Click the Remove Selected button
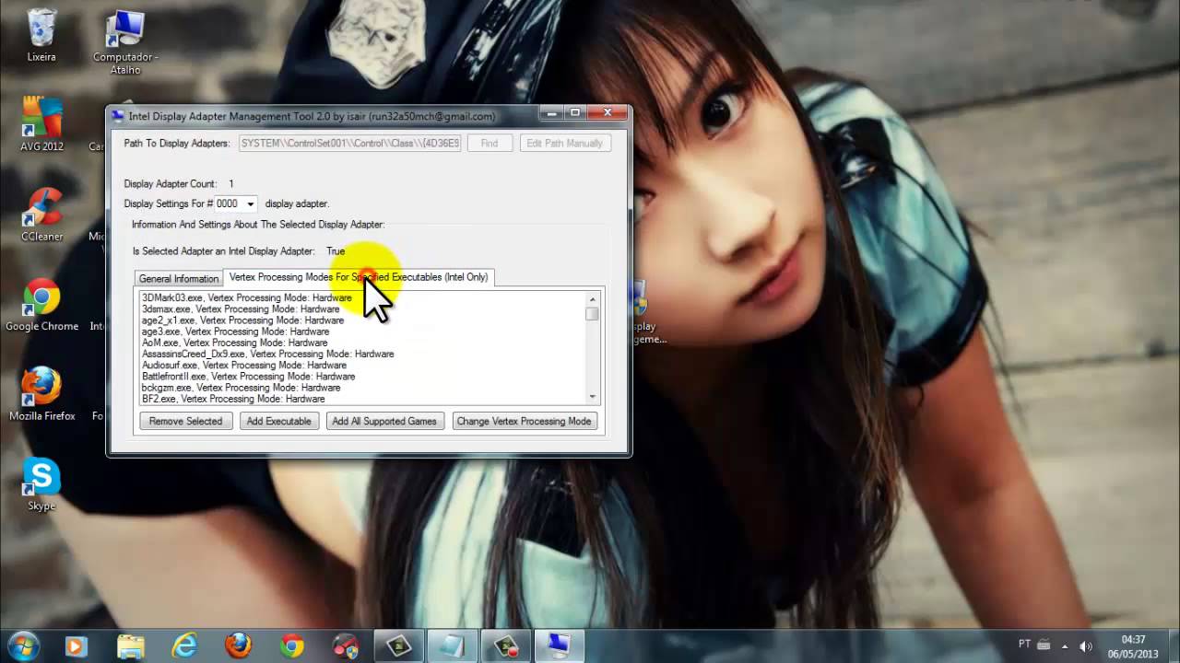The width and height of the screenshot is (1180, 663). click(x=185, y=421)
